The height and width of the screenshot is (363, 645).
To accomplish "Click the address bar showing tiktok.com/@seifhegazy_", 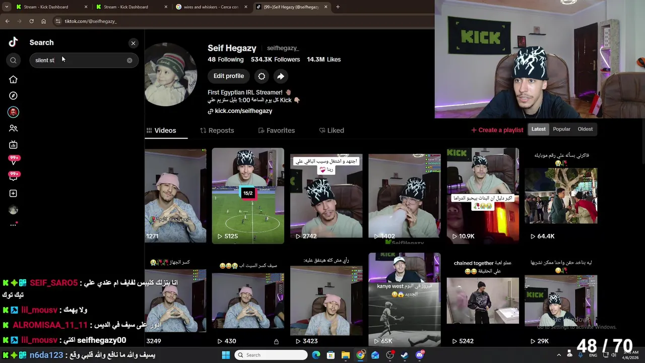I will [x=242, y=21].
